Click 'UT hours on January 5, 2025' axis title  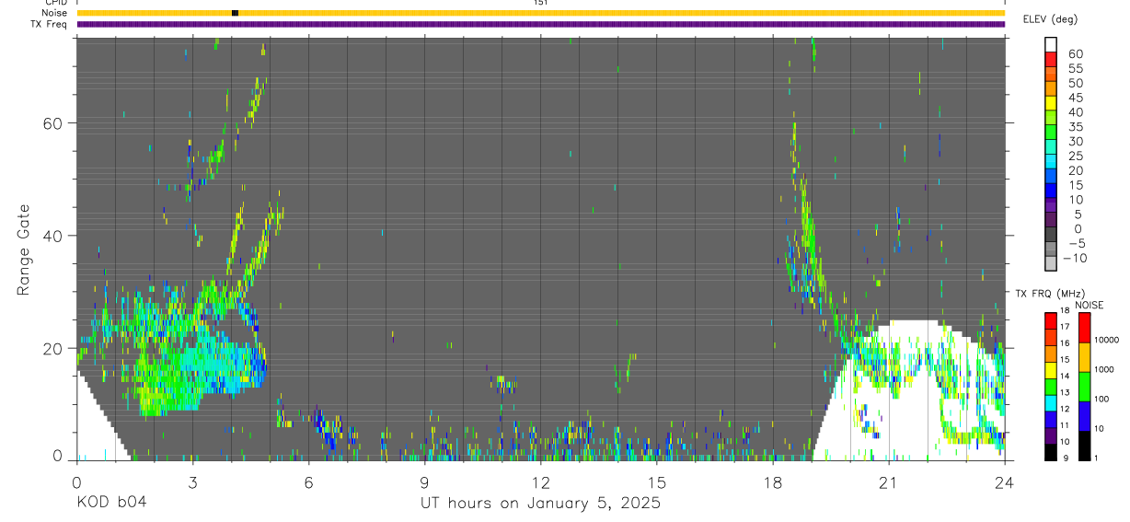540,504
